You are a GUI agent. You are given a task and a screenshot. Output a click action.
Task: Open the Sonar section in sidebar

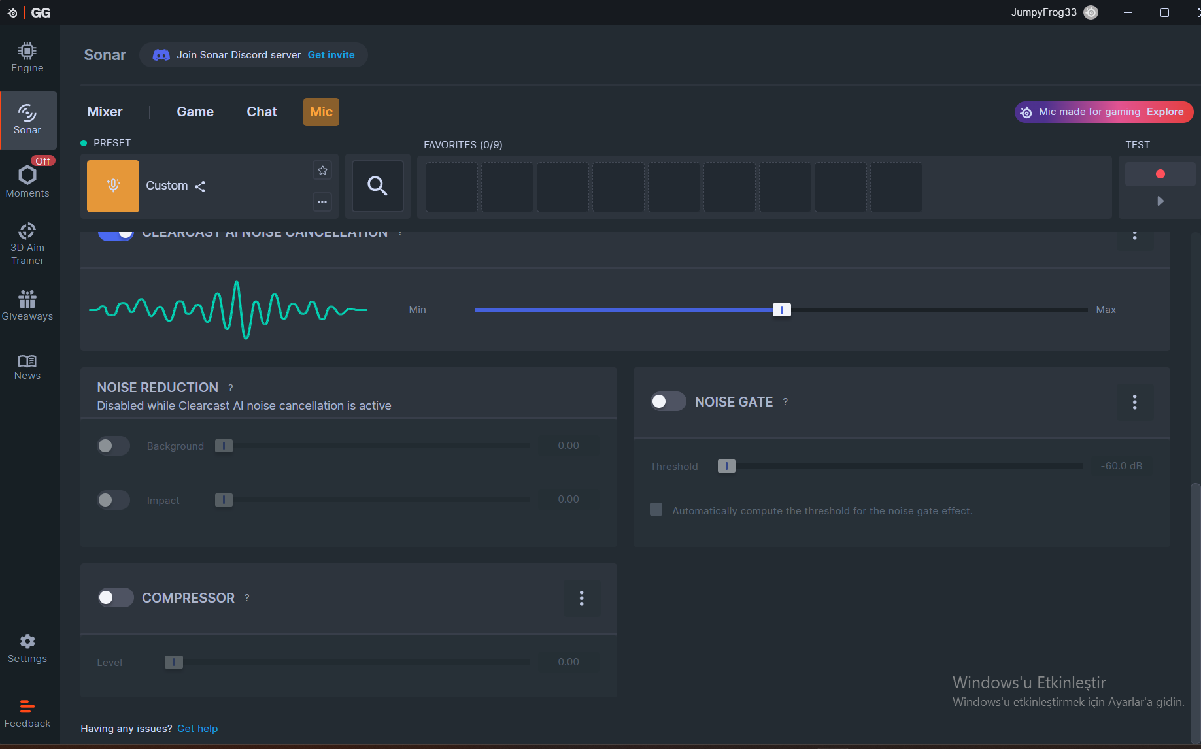(27, 120)
